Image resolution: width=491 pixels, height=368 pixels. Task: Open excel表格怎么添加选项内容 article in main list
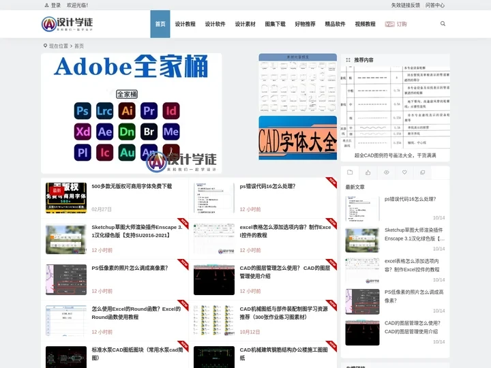pos(285,231)
